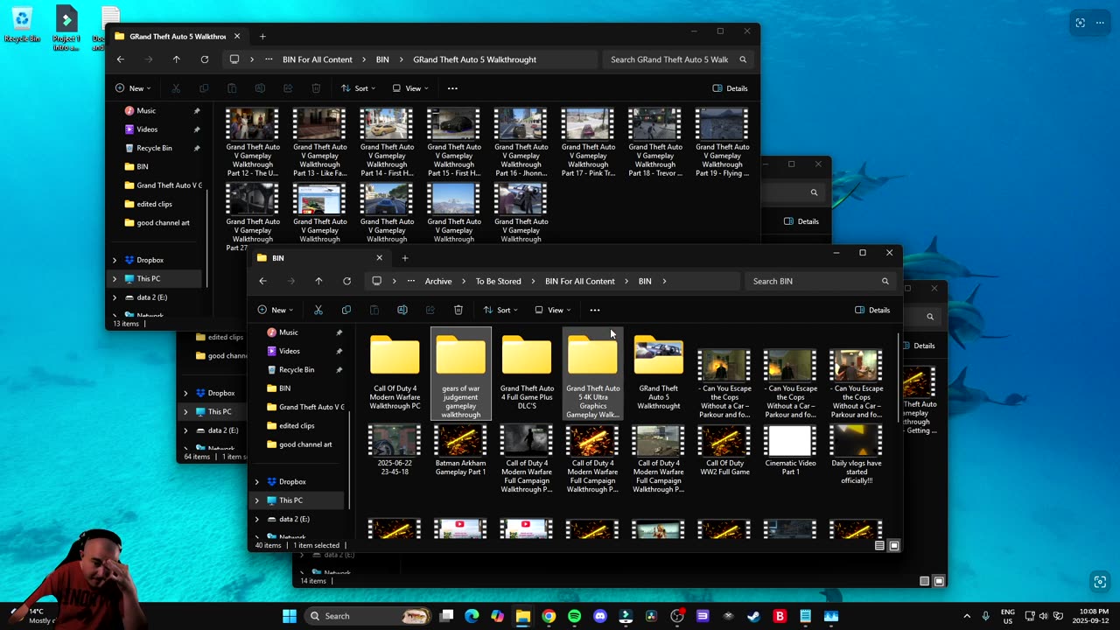Open Steam from the taskbar
The image size is (1120, 630).
tap(753, 616)
